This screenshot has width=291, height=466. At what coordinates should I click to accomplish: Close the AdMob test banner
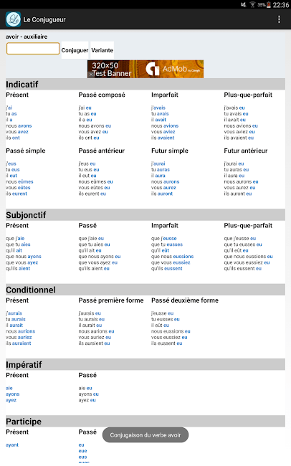90,75
